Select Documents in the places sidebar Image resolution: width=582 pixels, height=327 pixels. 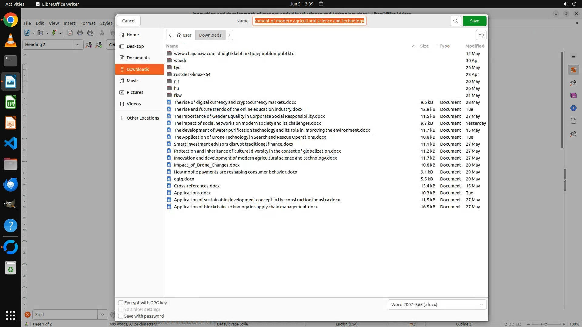click(x=138, y=58)
